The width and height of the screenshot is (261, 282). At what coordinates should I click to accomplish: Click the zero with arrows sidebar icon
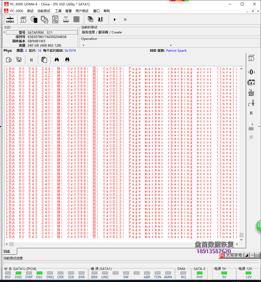(x=251, y=72)
